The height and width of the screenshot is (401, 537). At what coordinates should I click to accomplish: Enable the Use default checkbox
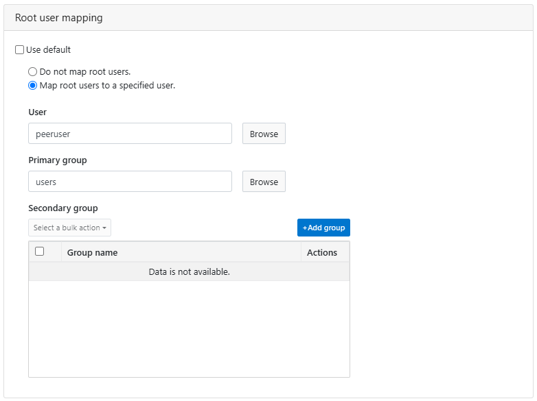(x=19, y=50)
